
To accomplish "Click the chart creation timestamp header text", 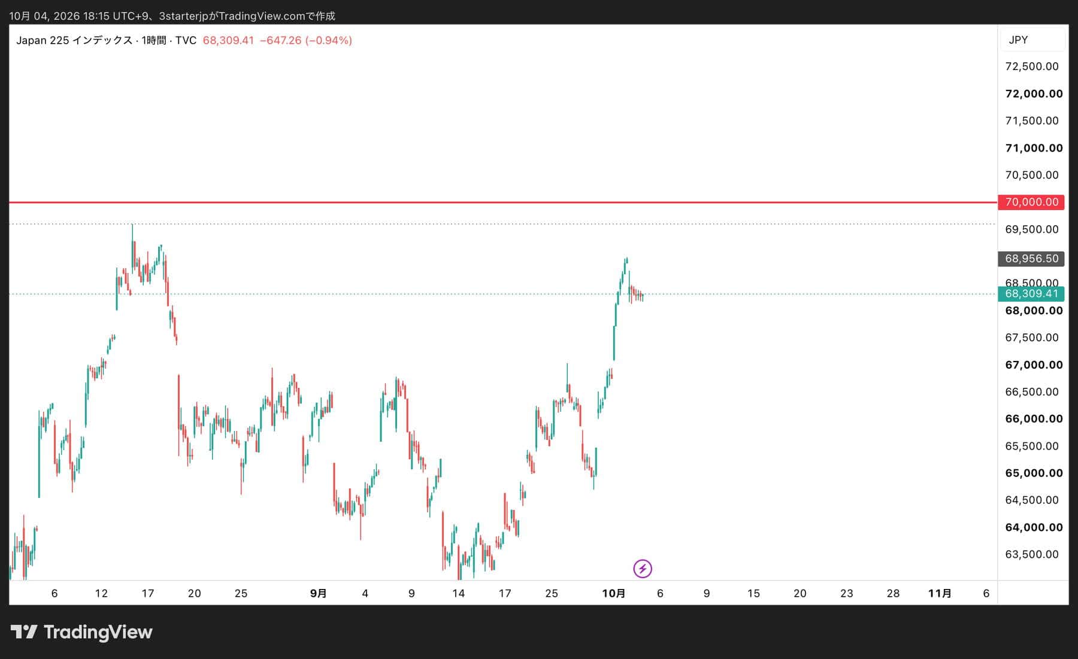I will 172,16.
